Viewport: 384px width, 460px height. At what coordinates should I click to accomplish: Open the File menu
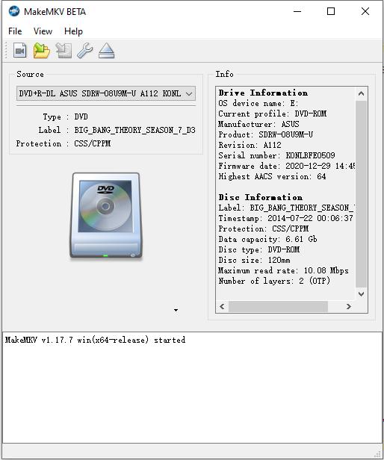pos(15,31)
